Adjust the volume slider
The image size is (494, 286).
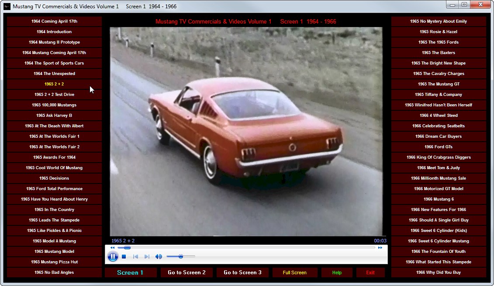(180, 256)
